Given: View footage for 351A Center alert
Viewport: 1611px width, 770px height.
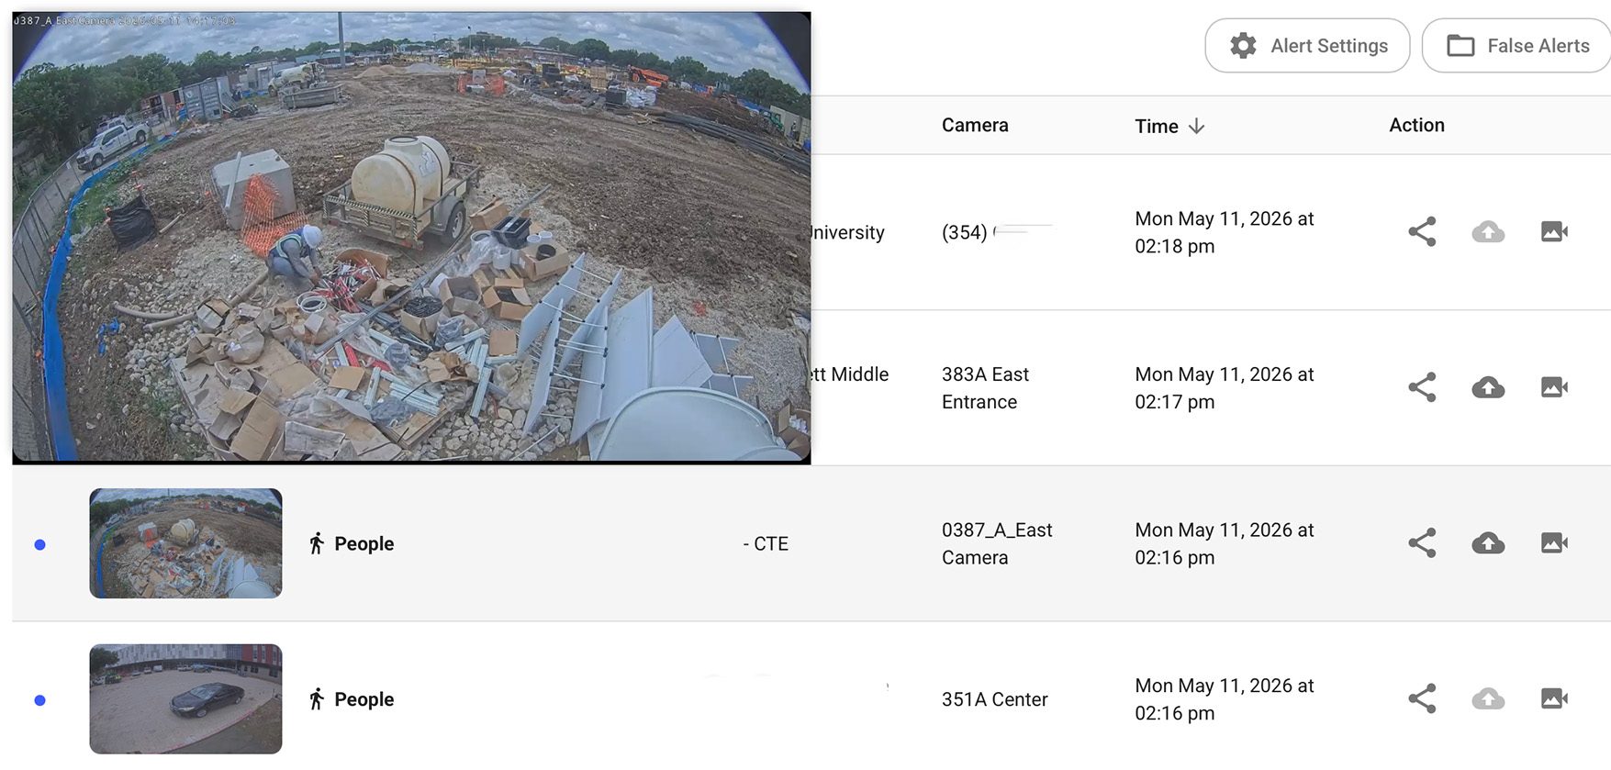Looking at the screenshot, I should 1554,698.
